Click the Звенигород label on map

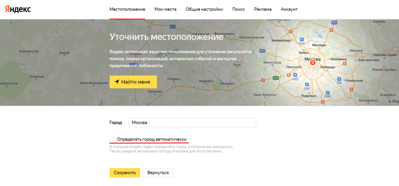272,62
